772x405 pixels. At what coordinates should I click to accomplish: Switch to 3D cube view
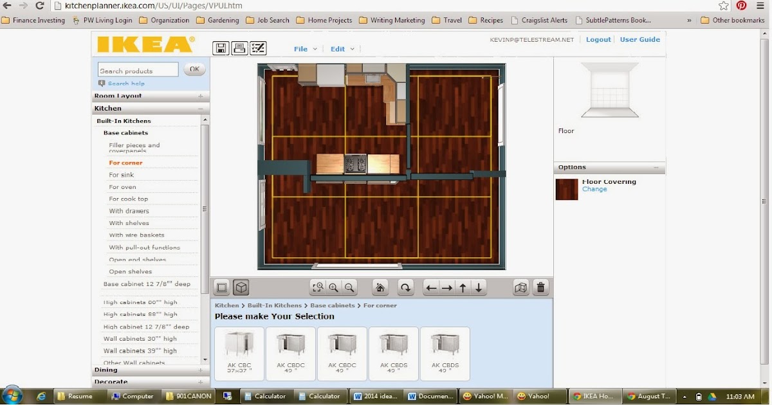click(241, 287)
